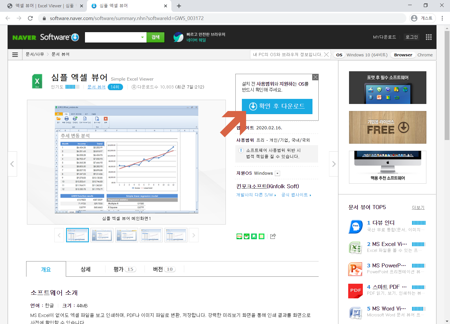Screen dimensions: 450x324
Task: Reload the page in Chrome
Action: click(x=30, y=18)
